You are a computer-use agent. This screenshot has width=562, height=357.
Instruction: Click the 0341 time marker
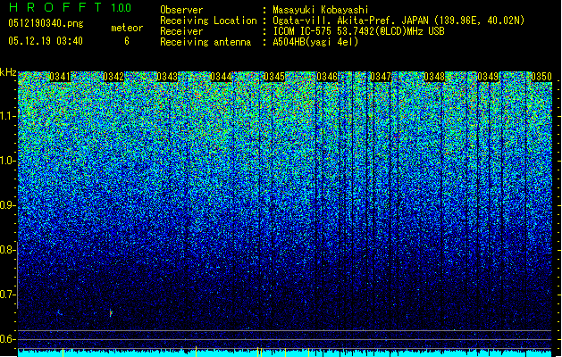coord(60,77)
